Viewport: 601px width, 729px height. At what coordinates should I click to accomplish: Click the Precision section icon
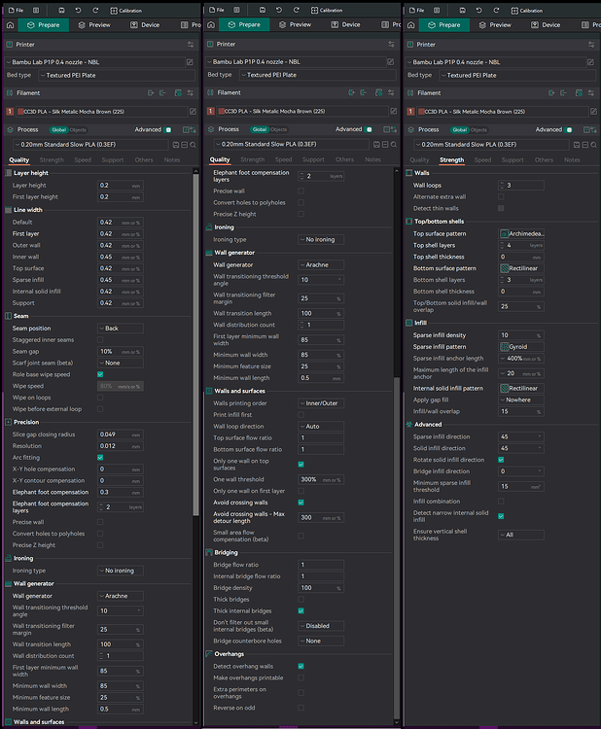(9, 422)
